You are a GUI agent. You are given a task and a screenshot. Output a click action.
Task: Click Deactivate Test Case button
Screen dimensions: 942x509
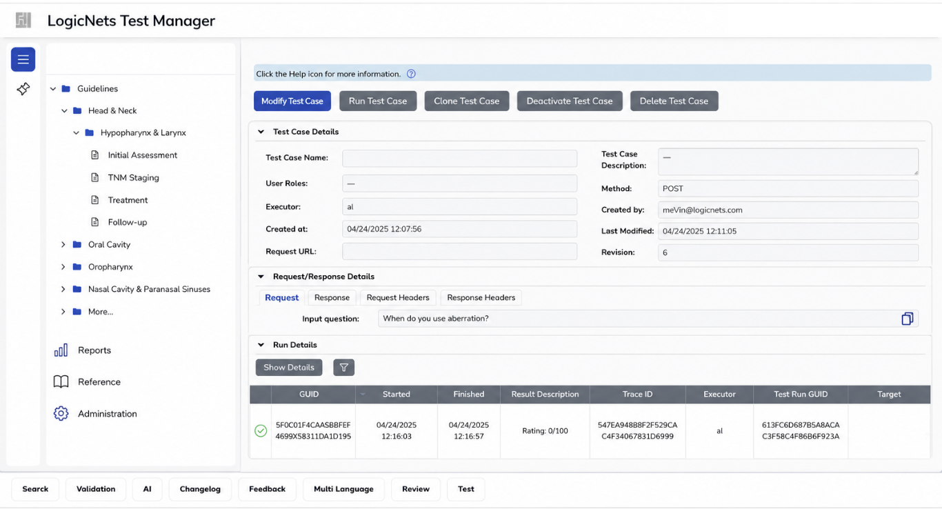coord(570,101)
